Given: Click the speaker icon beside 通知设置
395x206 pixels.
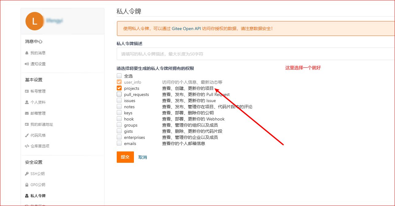Looking at the screenshot, I should pos(27,64).
